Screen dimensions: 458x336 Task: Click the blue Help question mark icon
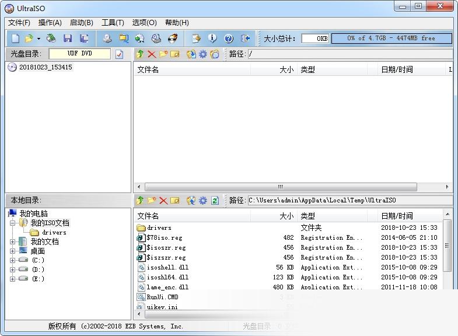[x=229, y=38]
